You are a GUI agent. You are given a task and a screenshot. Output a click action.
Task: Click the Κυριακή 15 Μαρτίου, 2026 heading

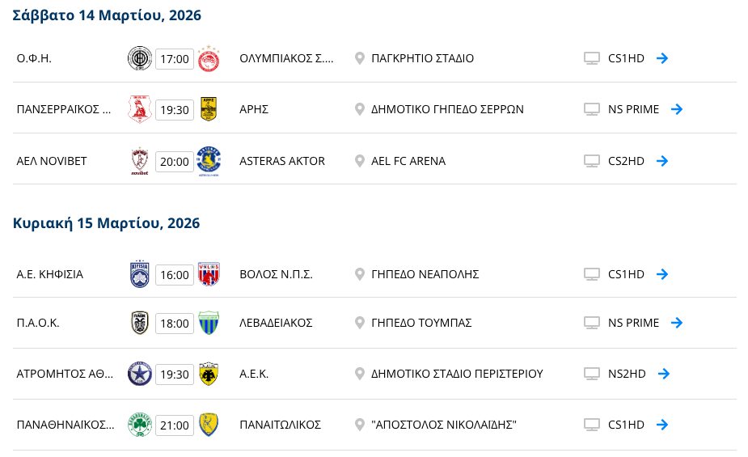[x=107, y=223]
